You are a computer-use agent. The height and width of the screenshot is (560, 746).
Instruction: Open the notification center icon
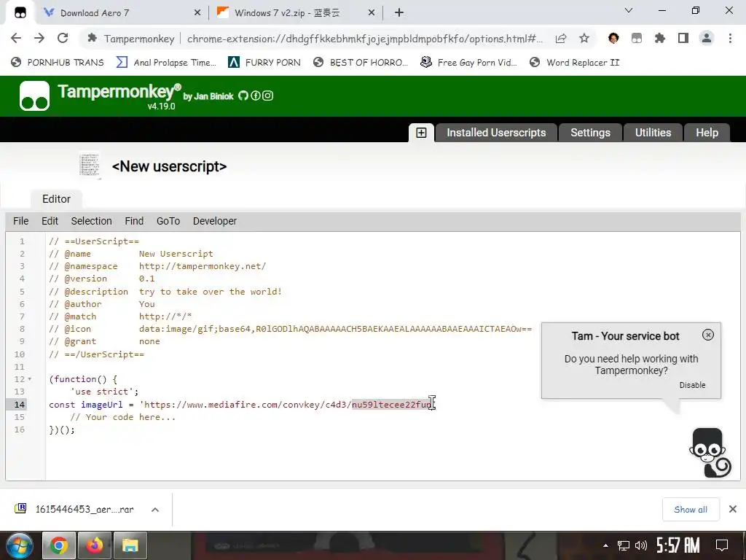(722, 545)
